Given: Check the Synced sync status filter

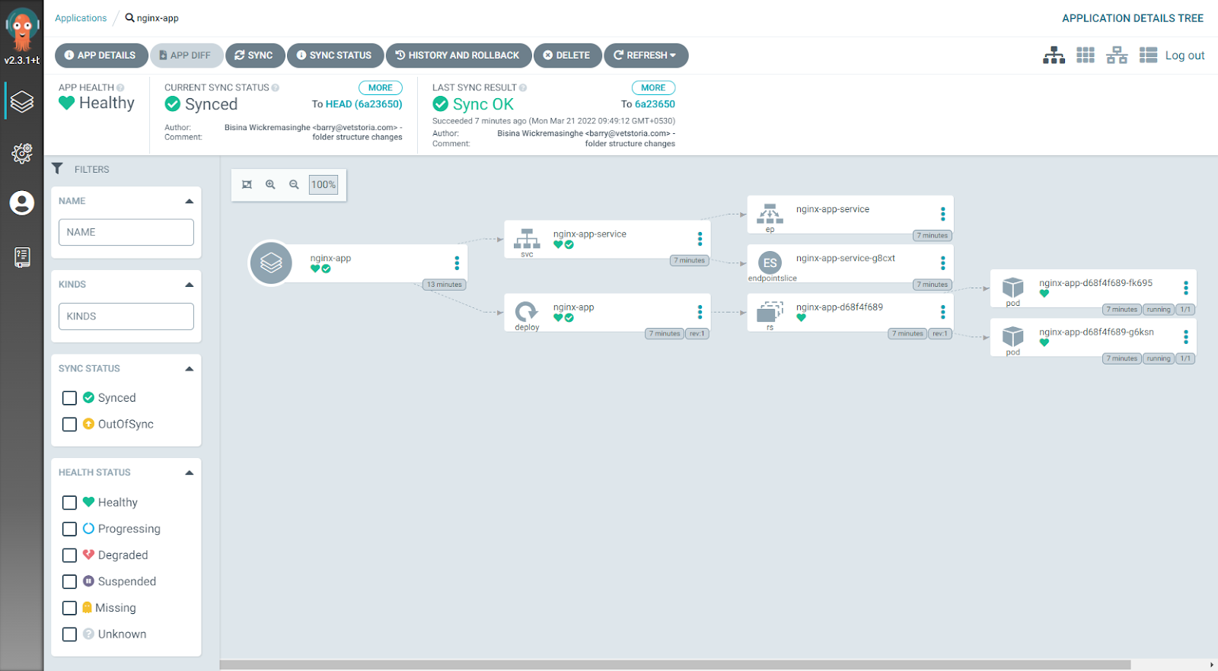Looking at the screenshot, I should (69, 398).
